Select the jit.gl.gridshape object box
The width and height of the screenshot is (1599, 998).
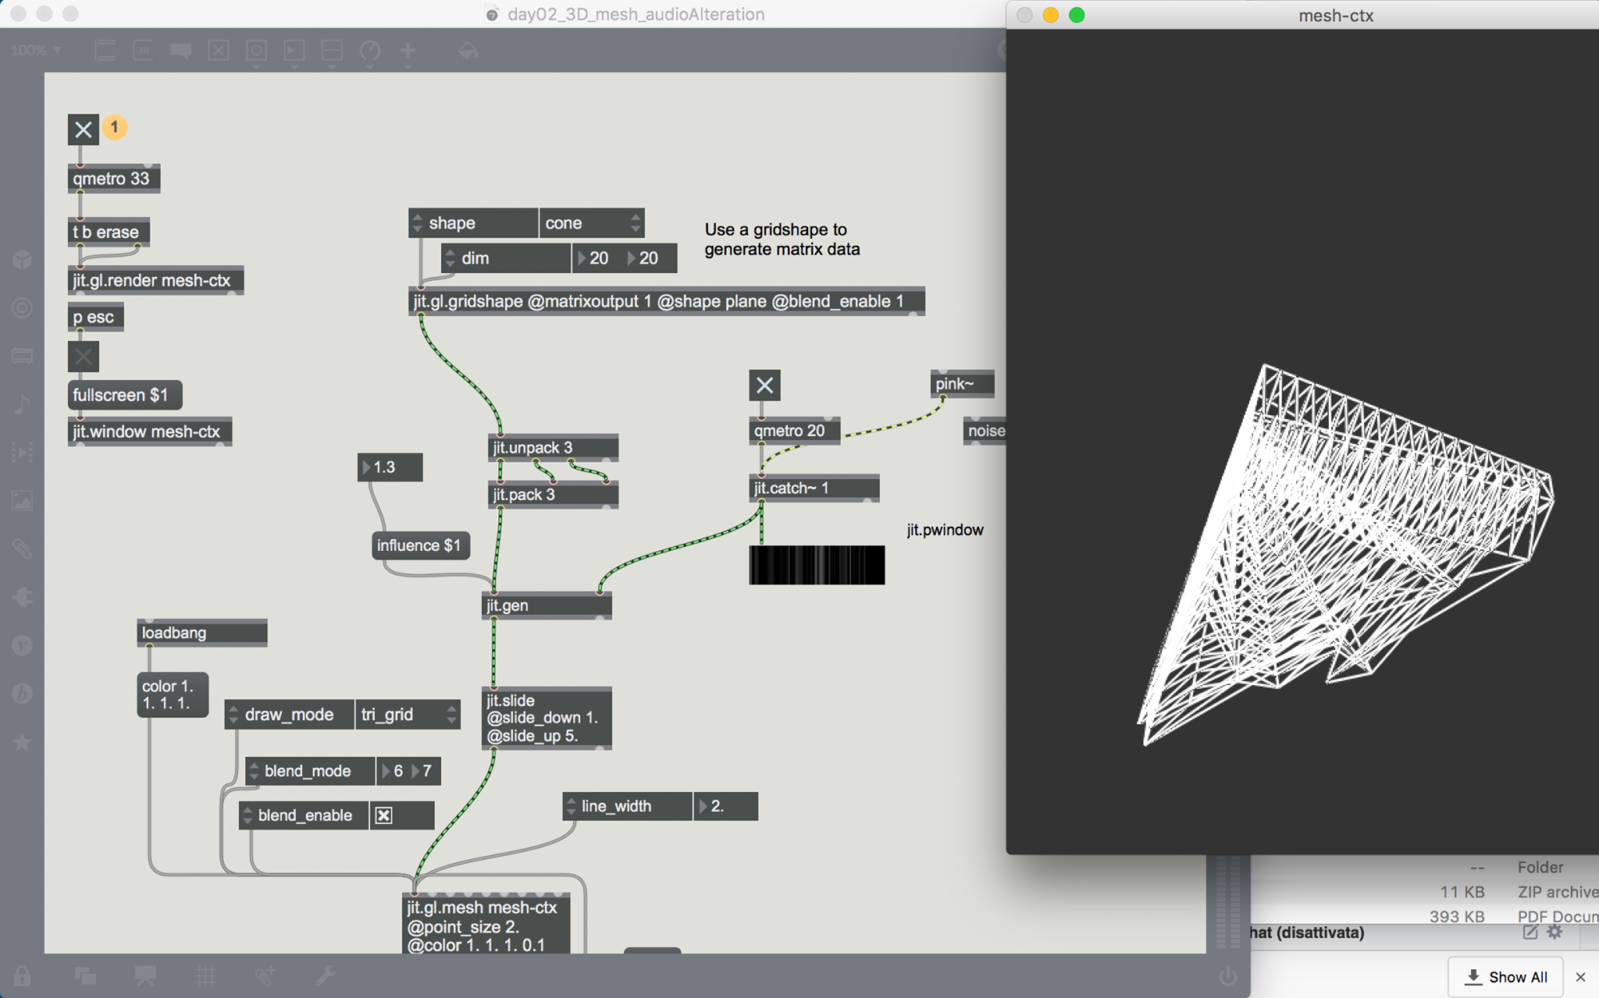click(x=667, y=302)
